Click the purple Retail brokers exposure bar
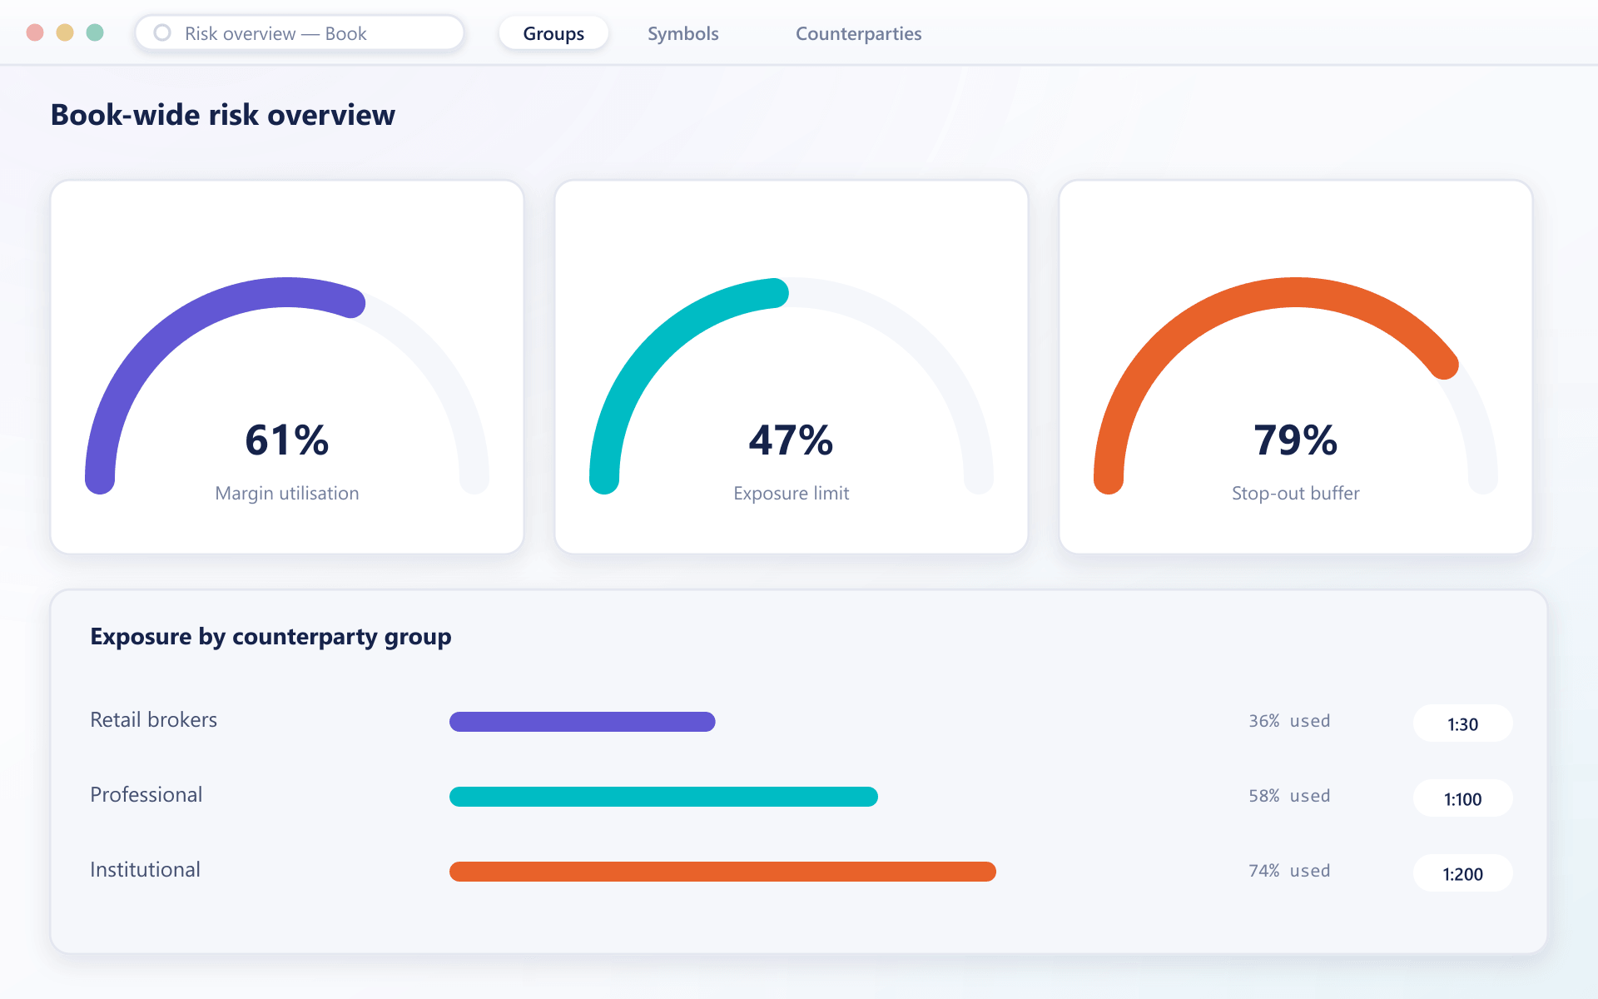 click(583, 722)
